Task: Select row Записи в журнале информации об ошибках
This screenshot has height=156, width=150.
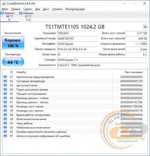Action: pos(73,136)
